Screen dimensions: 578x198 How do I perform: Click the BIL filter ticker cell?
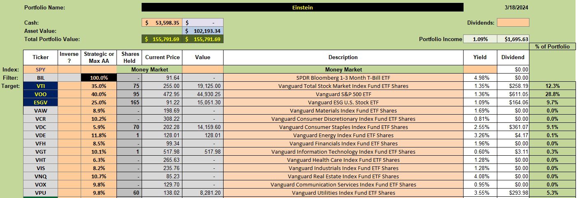pos(40,78)
